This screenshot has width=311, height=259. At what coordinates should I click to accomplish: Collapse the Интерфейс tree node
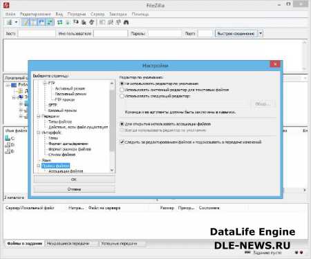39,133
